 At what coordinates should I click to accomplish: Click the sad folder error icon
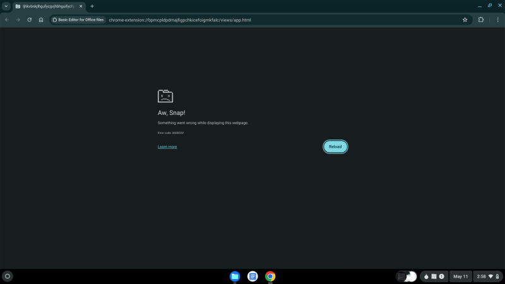click(165, 96)
